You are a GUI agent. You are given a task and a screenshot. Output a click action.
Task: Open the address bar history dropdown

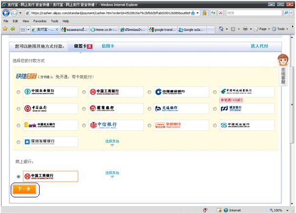(x=197, y=13)
